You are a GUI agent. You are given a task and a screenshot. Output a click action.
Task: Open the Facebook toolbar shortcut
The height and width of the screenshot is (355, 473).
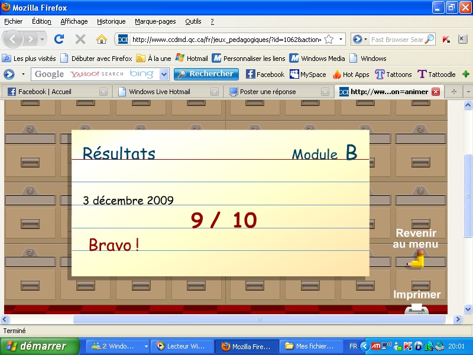pyautogui.click(x=265, y=75)
